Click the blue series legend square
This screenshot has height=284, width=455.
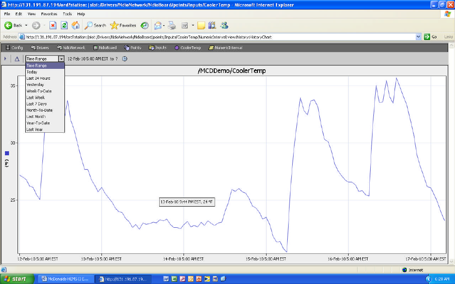coord(7,153)
